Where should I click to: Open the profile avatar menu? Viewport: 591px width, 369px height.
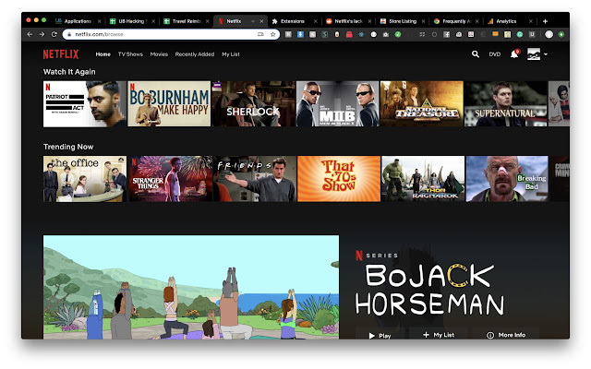[534, 54]
